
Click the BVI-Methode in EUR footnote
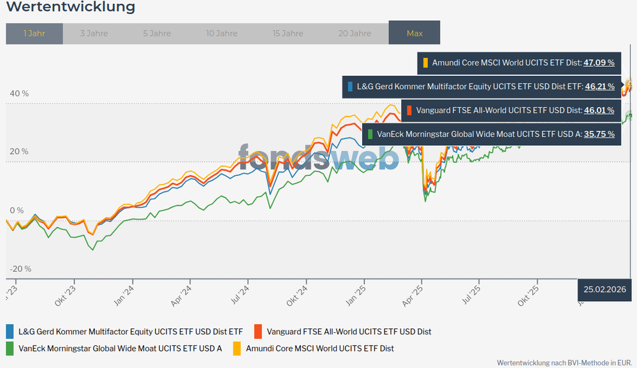(564, 363)
